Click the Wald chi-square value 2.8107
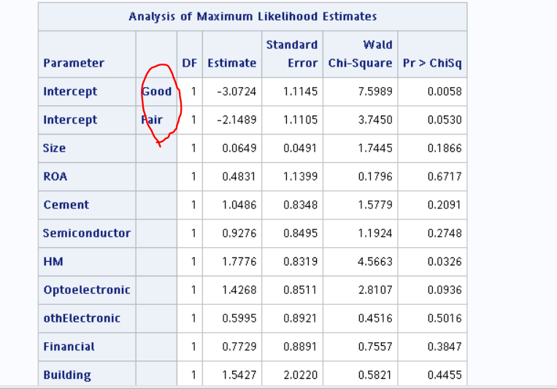557x389 pixels. click(375, 290)
